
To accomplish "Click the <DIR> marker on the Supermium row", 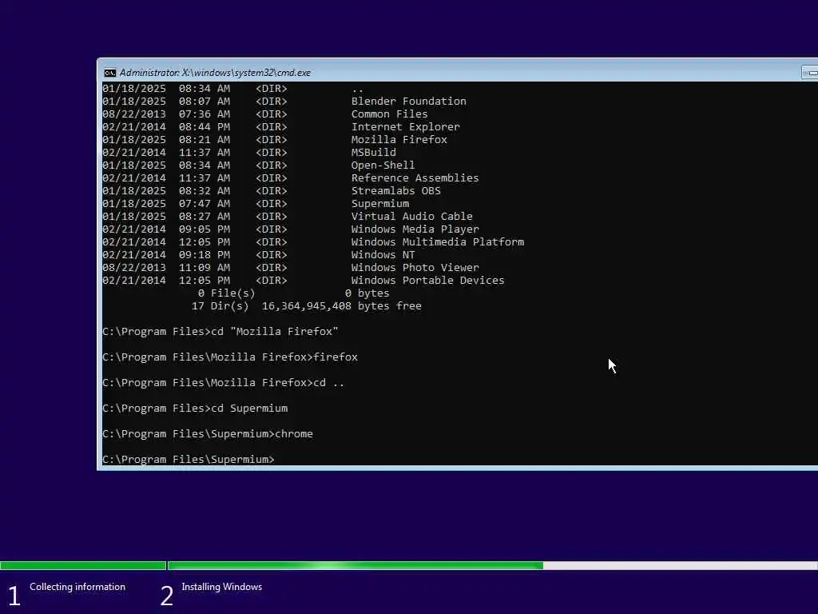I will click(x=272, y=204).
